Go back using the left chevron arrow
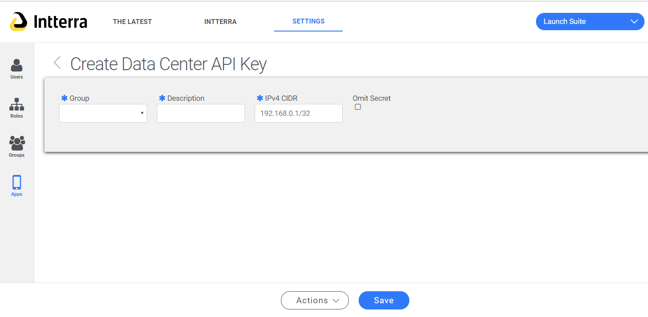 (57, 63)
